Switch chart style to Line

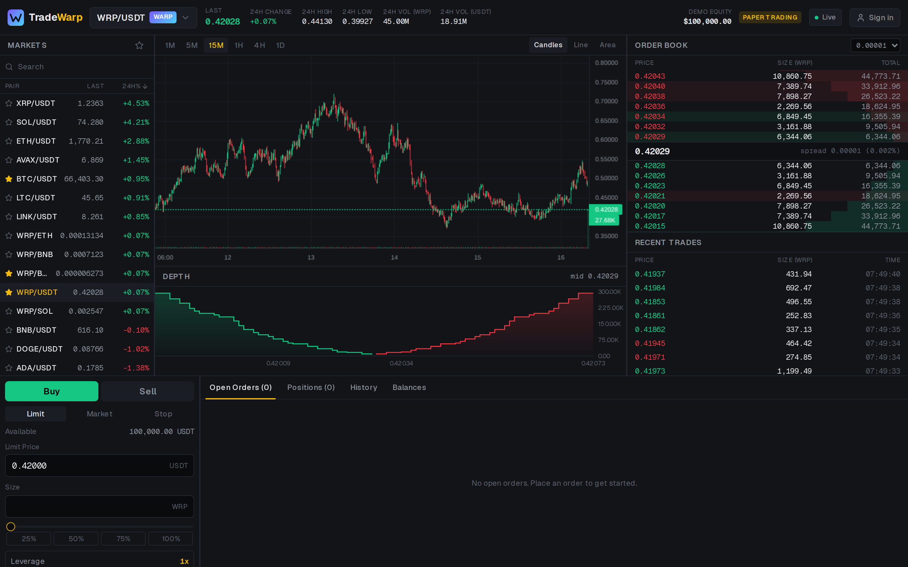[580, 45]
